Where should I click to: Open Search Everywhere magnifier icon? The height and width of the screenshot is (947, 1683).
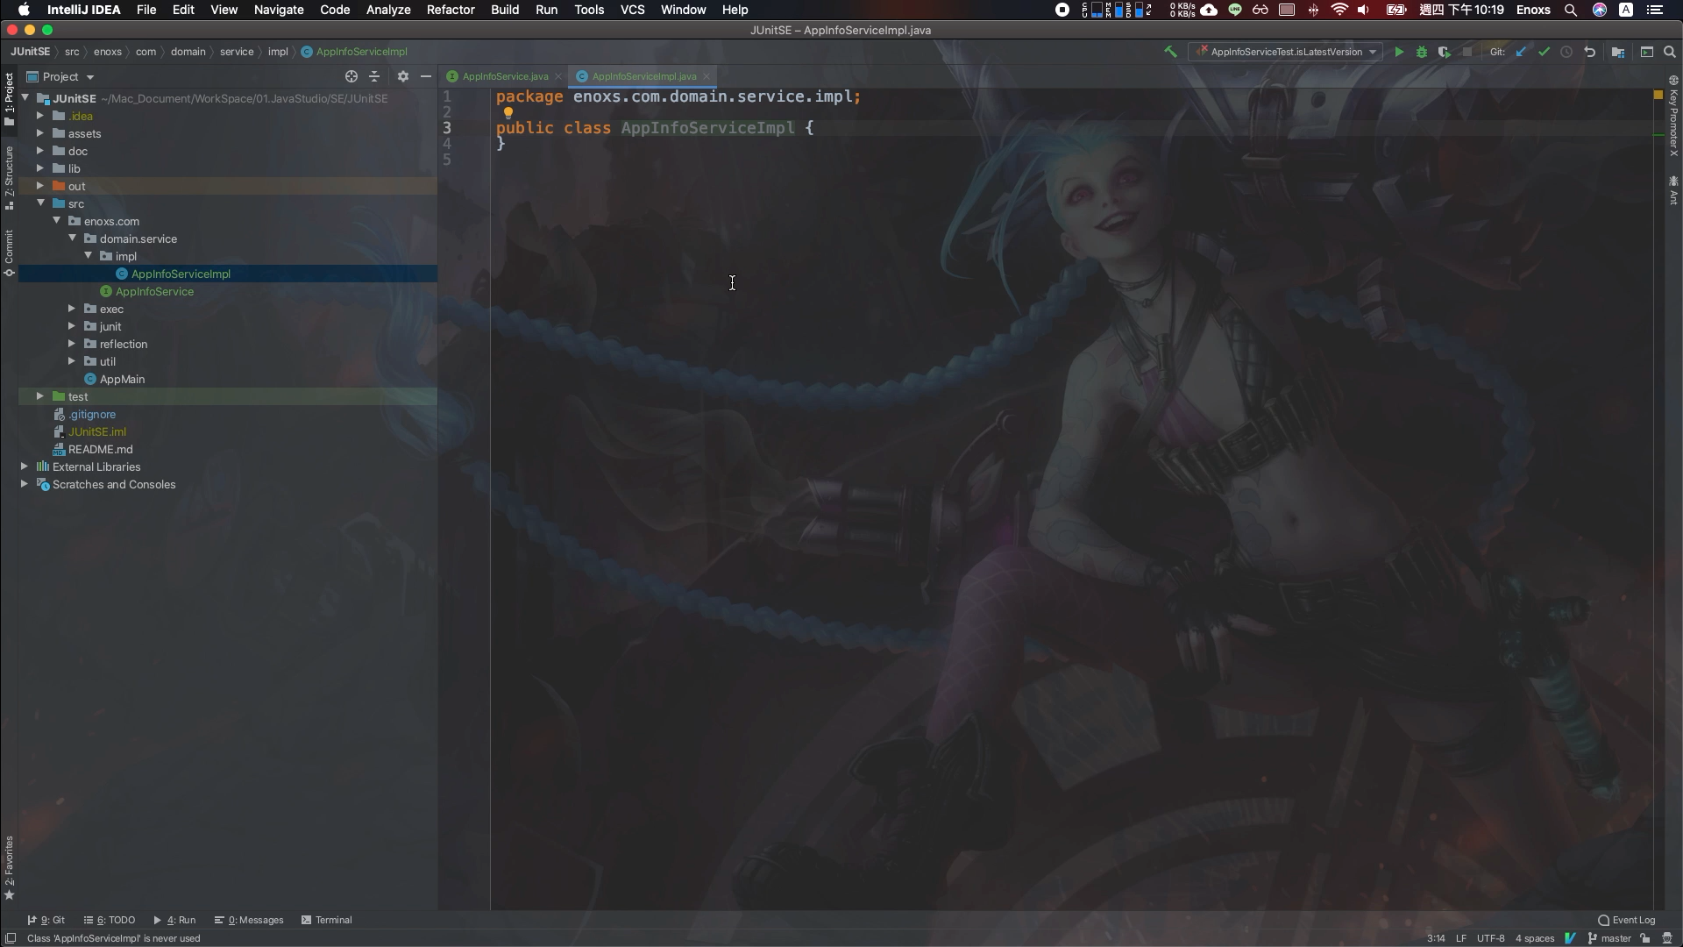[x=1670, y=52]
